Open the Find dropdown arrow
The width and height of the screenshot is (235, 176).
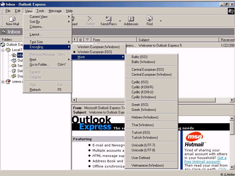click(161, 21)
